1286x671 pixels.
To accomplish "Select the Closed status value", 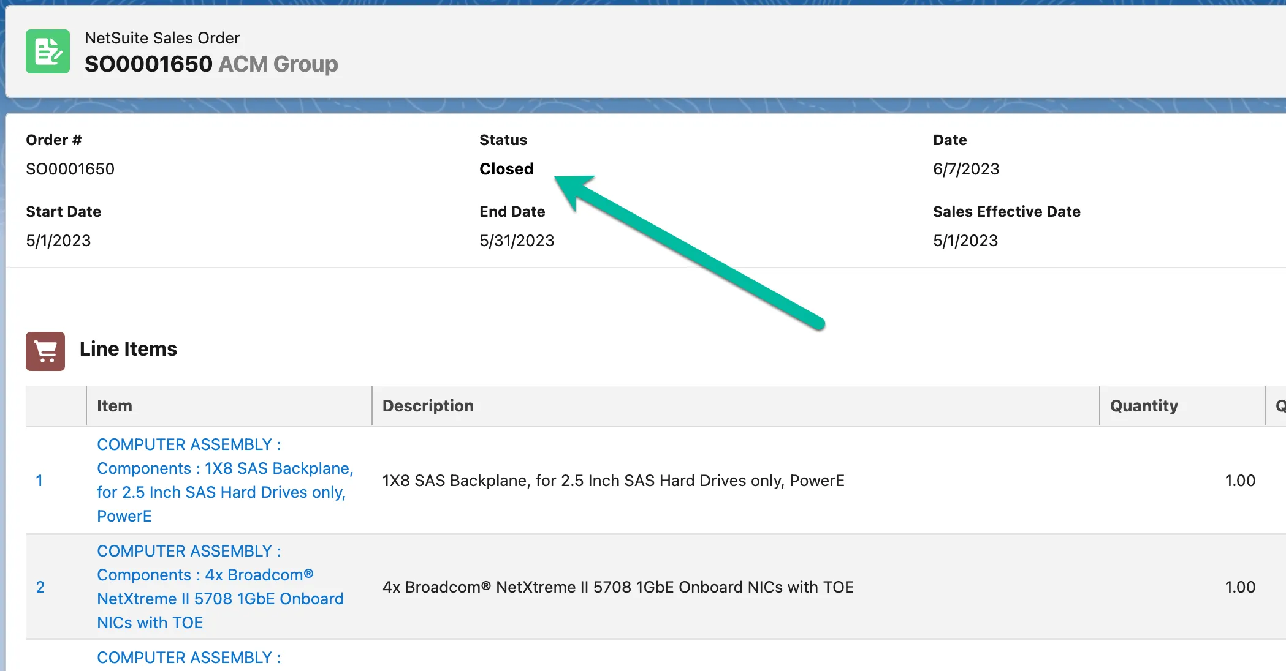I will pos(506,169).
